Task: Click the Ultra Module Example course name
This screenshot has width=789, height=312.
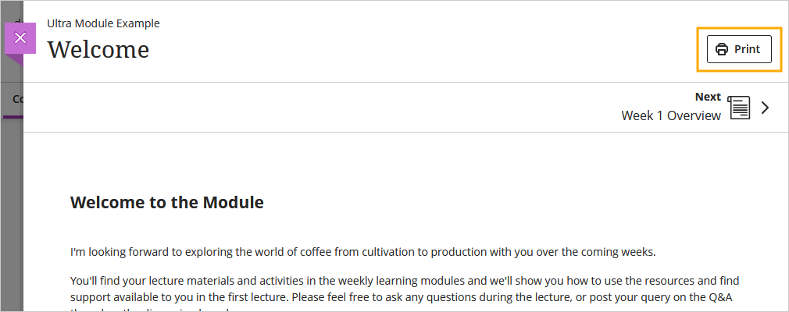Action: (x=103, y=23)
